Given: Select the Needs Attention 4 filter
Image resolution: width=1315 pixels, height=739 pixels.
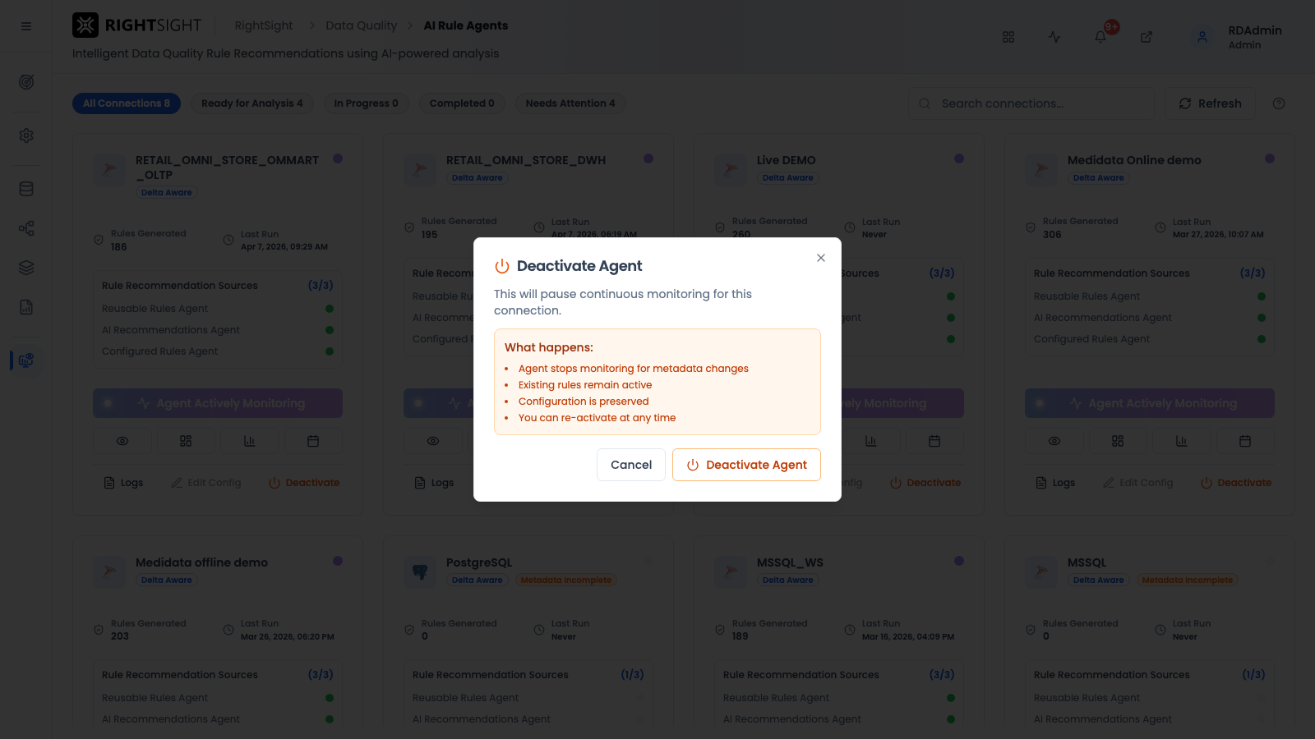Looking at the screenshot, I should coord(570,103).
